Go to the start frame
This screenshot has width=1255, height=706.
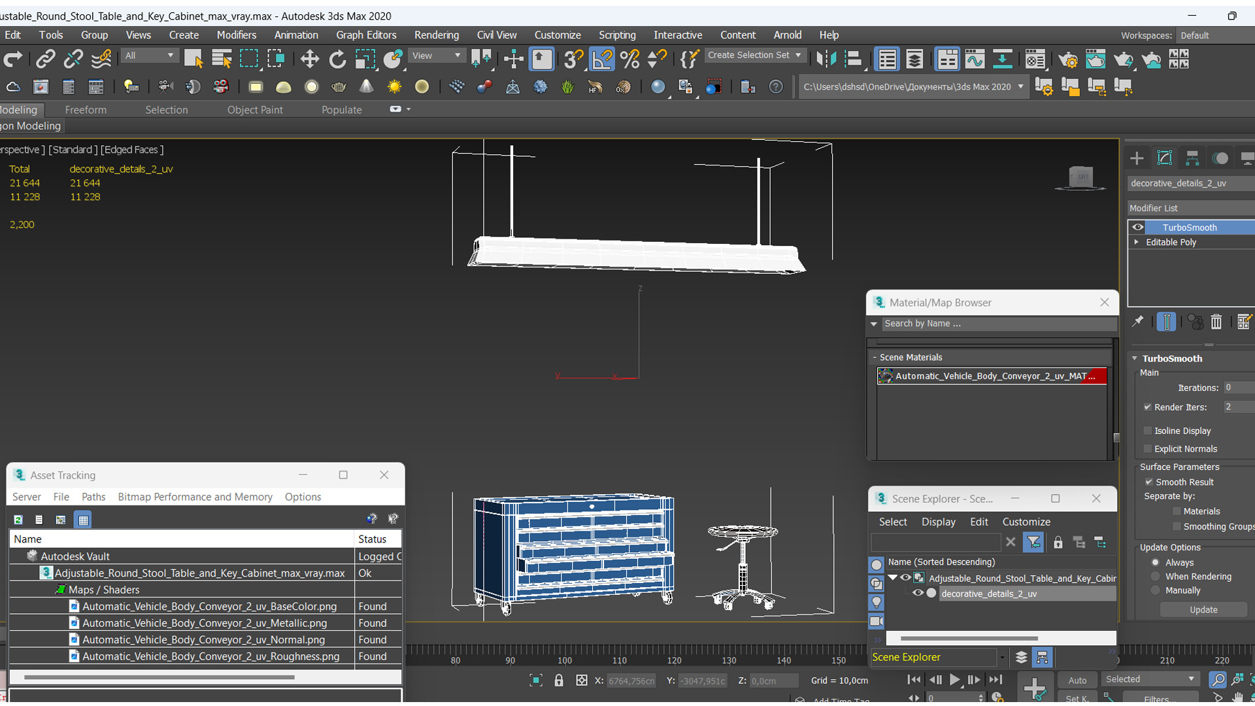[914, 680]
